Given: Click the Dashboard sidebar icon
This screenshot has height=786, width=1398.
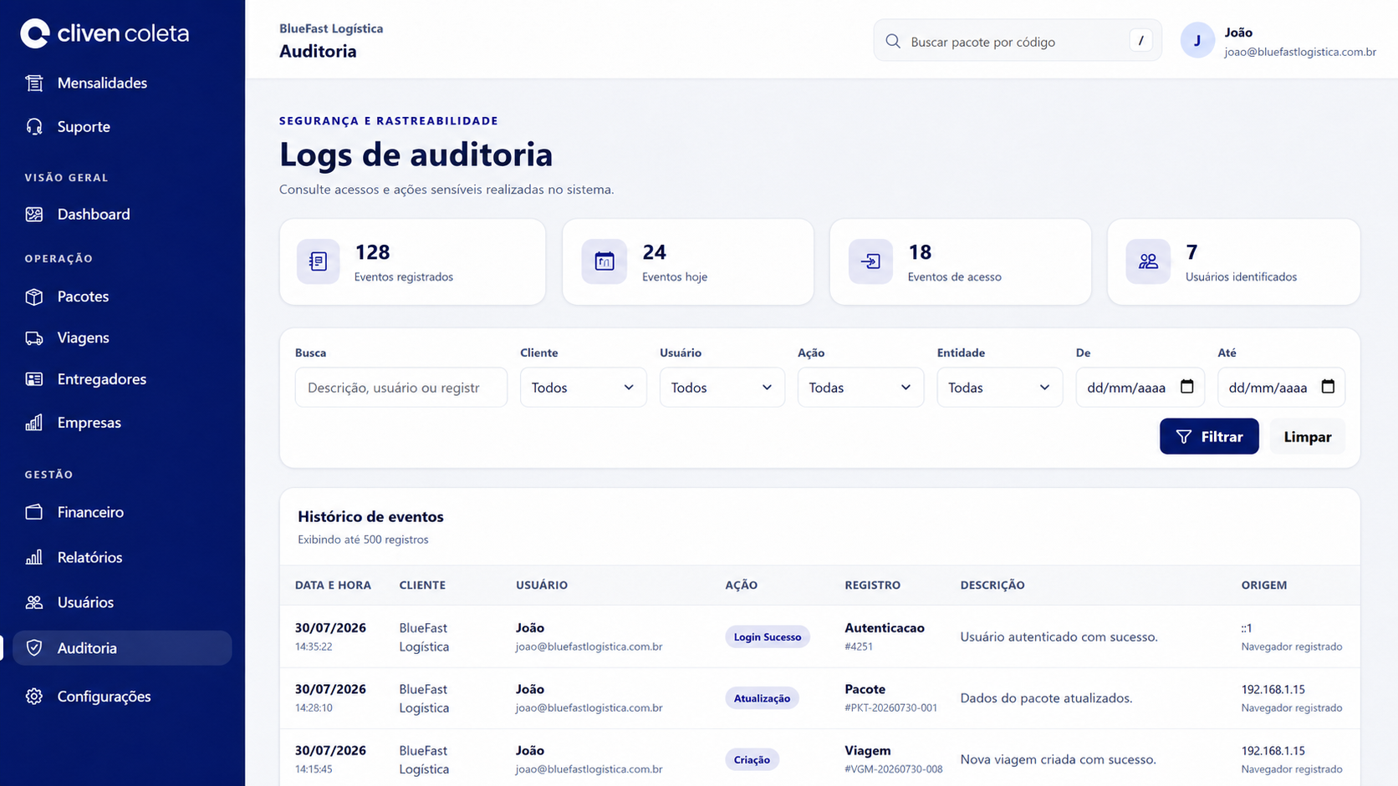Looking at the screenshot, I should click(x=34, y=214).
